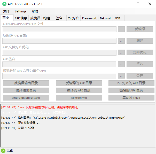Switch to the ADB tab
Image resolution: width=156 pixels, height=154 pixels.
(x=119, y=18)
